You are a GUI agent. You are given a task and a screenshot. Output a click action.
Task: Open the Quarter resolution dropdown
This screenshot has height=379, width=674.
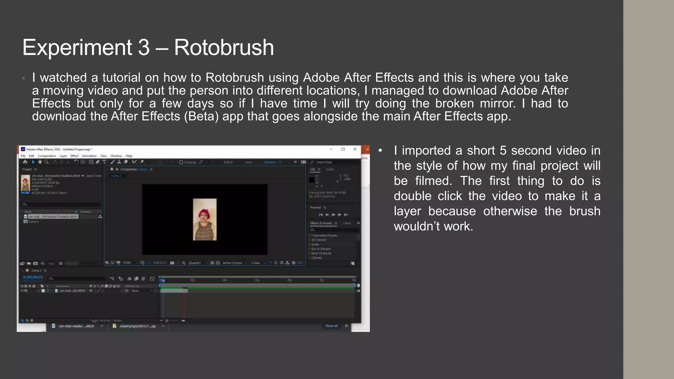tap(198, 263)
